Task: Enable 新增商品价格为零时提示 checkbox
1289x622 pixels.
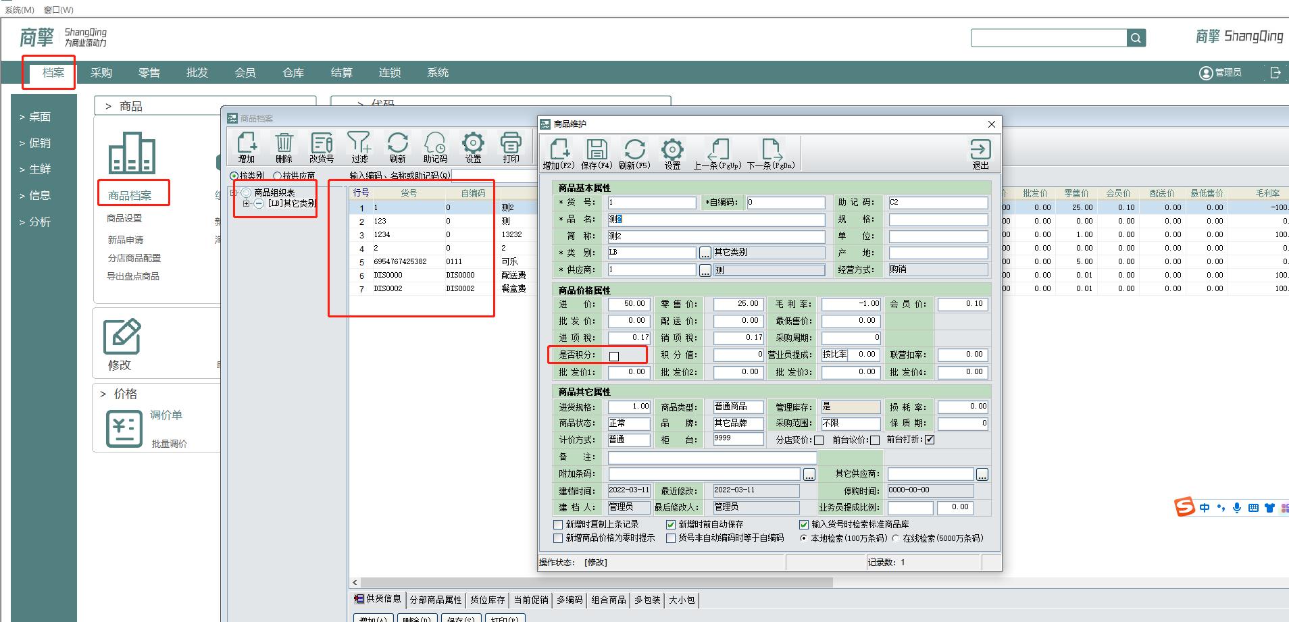Action: [x=558, y=538]
